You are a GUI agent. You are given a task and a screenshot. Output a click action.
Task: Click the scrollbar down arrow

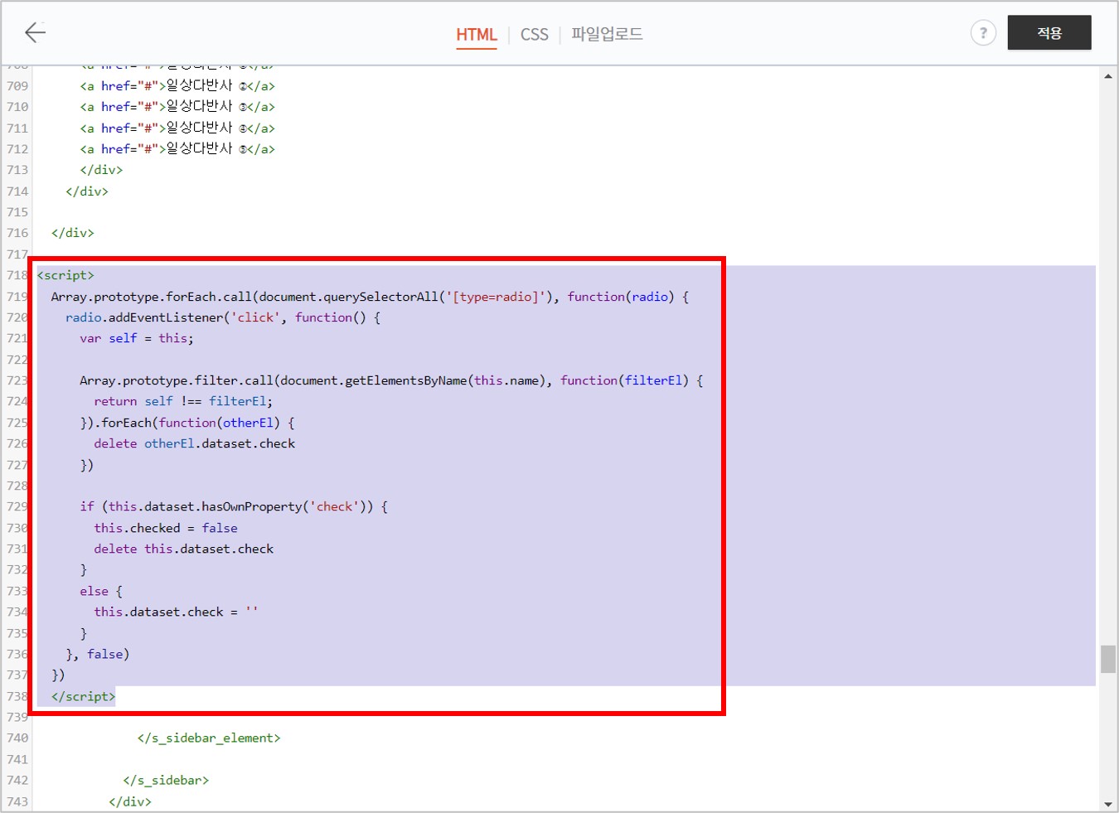(1108, 804)
